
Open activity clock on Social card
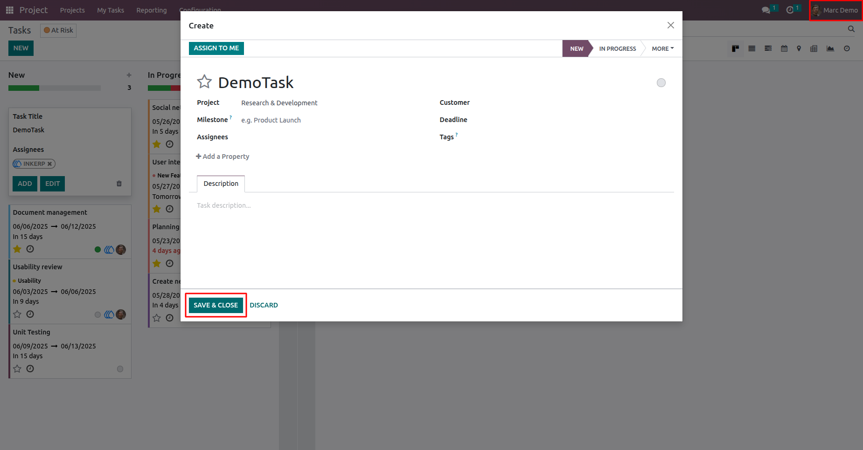point(169,144)
